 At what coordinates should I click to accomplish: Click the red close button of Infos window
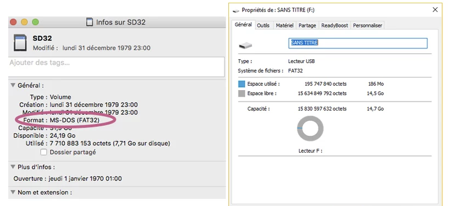coord(13,22)
